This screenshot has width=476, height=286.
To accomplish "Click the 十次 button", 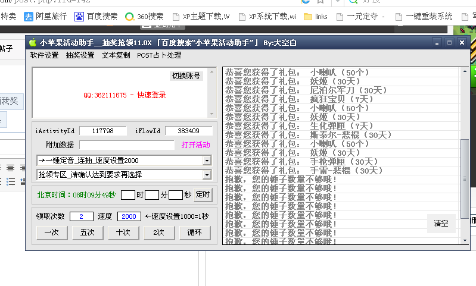I will pyautogui.click(x=123, y=232).
